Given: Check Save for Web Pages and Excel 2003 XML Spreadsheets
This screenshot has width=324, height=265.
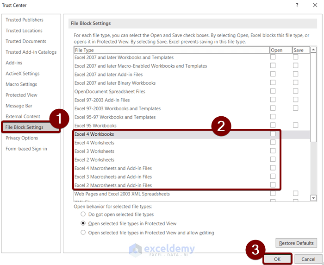Looking at the screenshot, I should click(x=295, y=194).
